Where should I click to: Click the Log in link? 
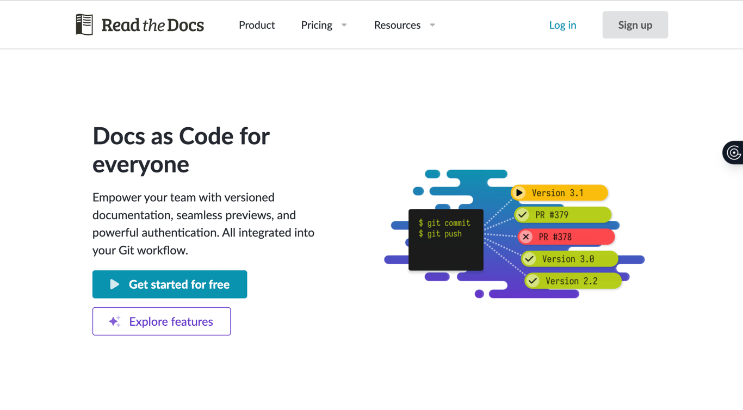tap(562, 25)
